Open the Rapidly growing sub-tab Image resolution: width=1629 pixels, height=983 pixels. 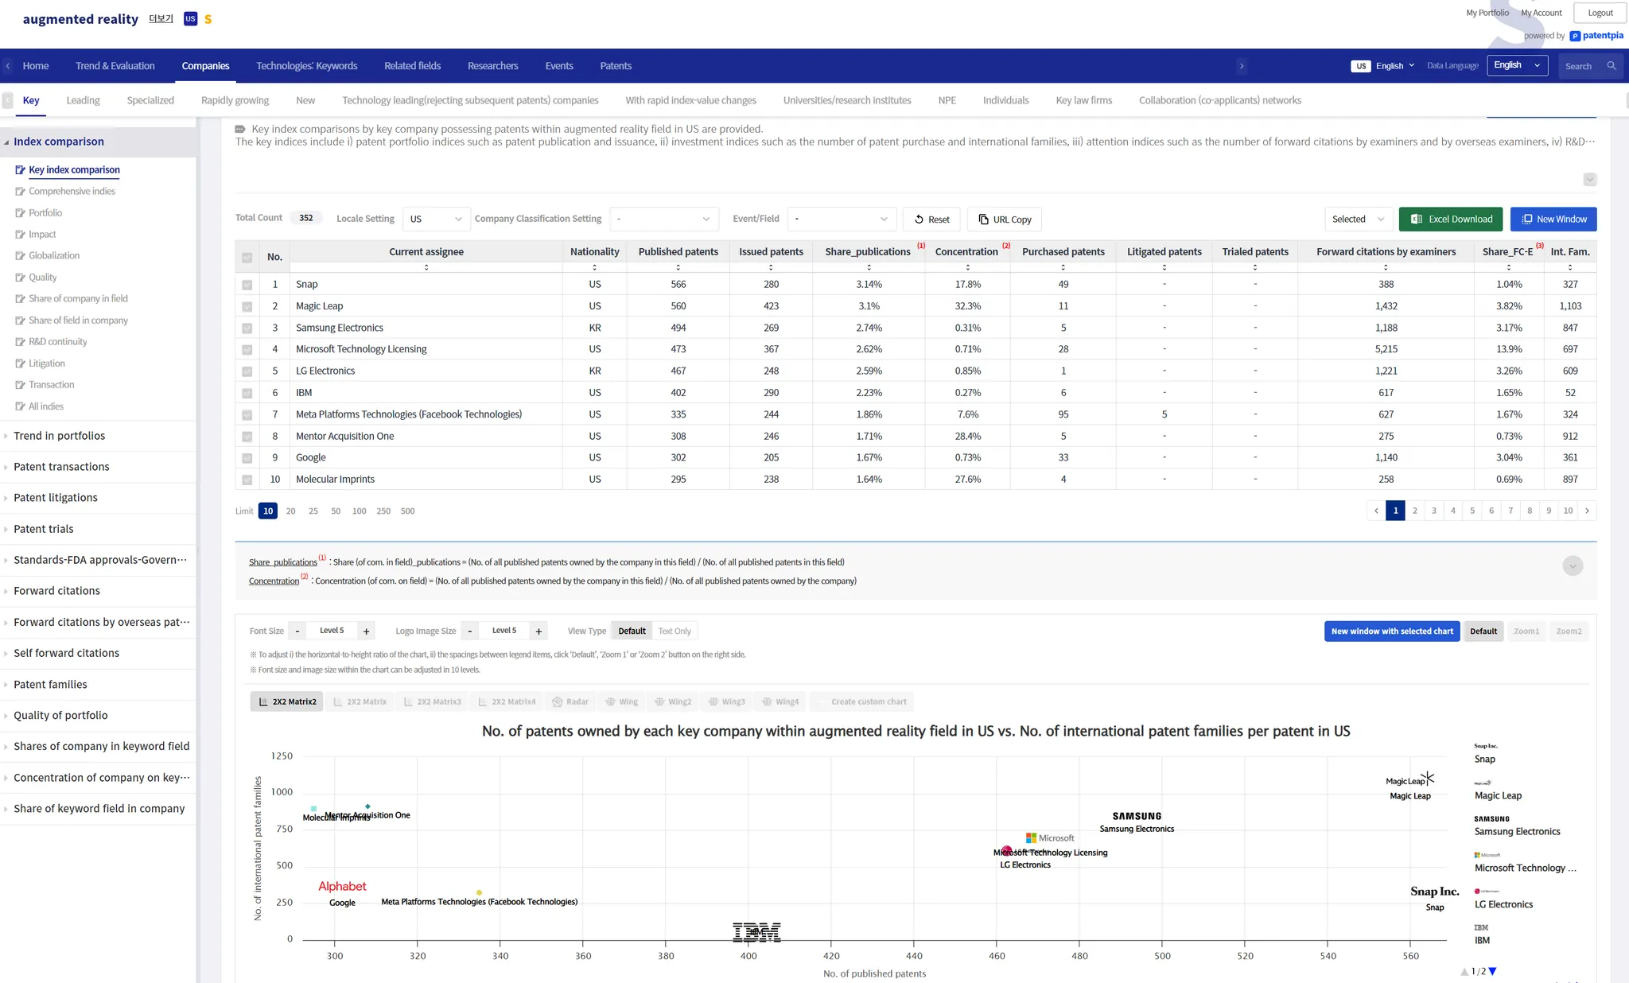click(235, 100)
